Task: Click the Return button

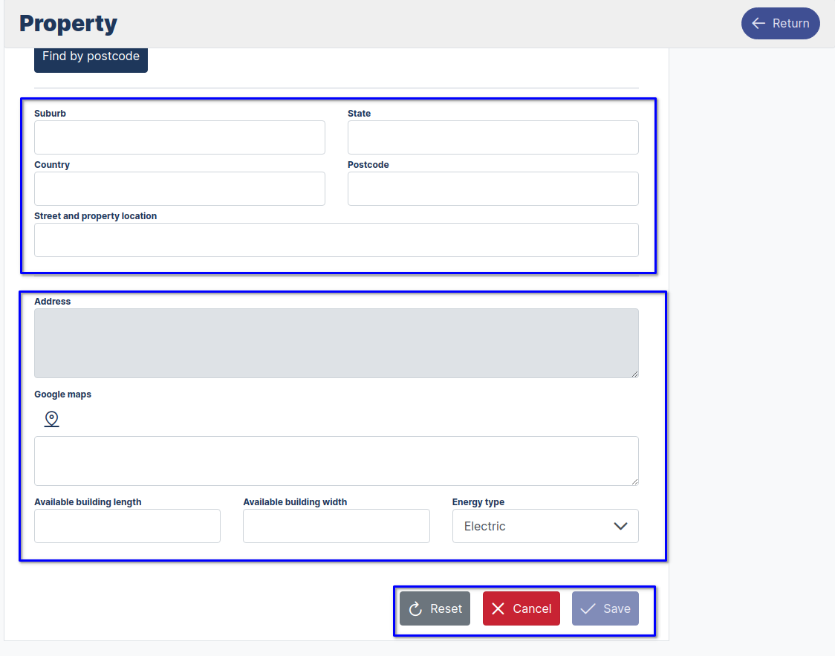Action: click(x=780, y=23)
